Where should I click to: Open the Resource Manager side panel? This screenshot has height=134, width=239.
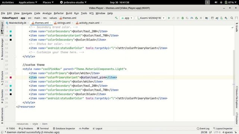click(x=2, y=49)
